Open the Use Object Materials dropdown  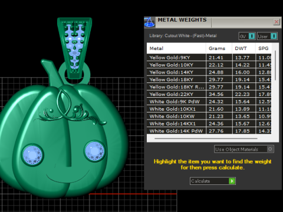click(244, 149)
